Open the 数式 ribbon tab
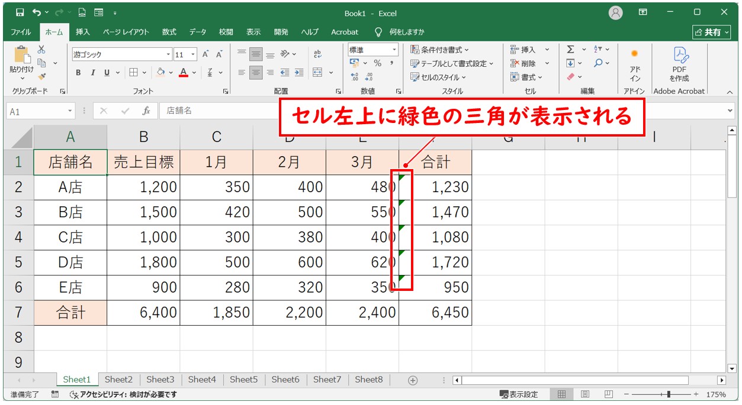Viewport: 742px width, 405px height. pyautogui.click(x=169, y=32)
